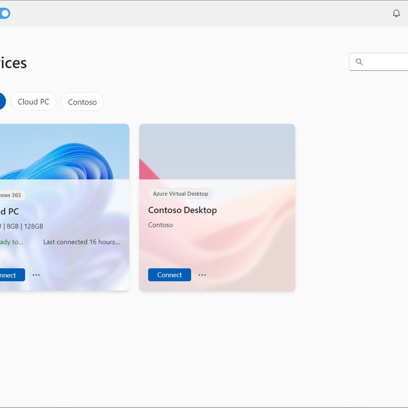
Task: Click the Azure Virtual Desktop label
Action: pyautogui.click(x=180, y=194)
